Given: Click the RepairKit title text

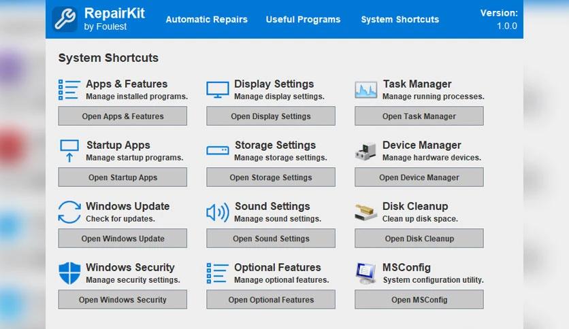Looking at the screenshot, I should [x=114, y=13].
